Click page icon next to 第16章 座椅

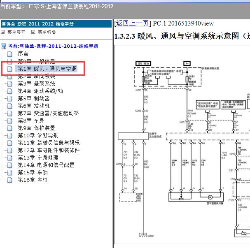click(x=10, y=180)
